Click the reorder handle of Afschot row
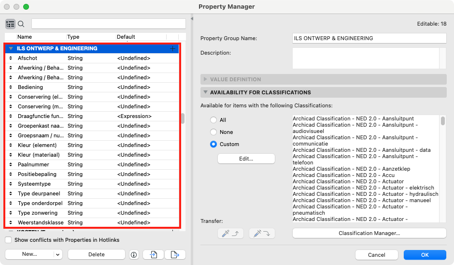 coord(11,58)
